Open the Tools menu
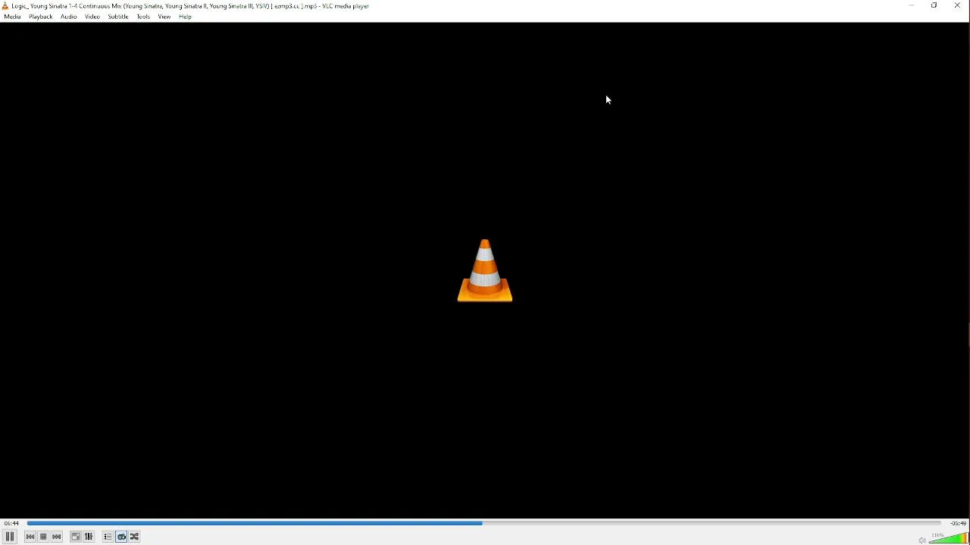 pos(144,17)
